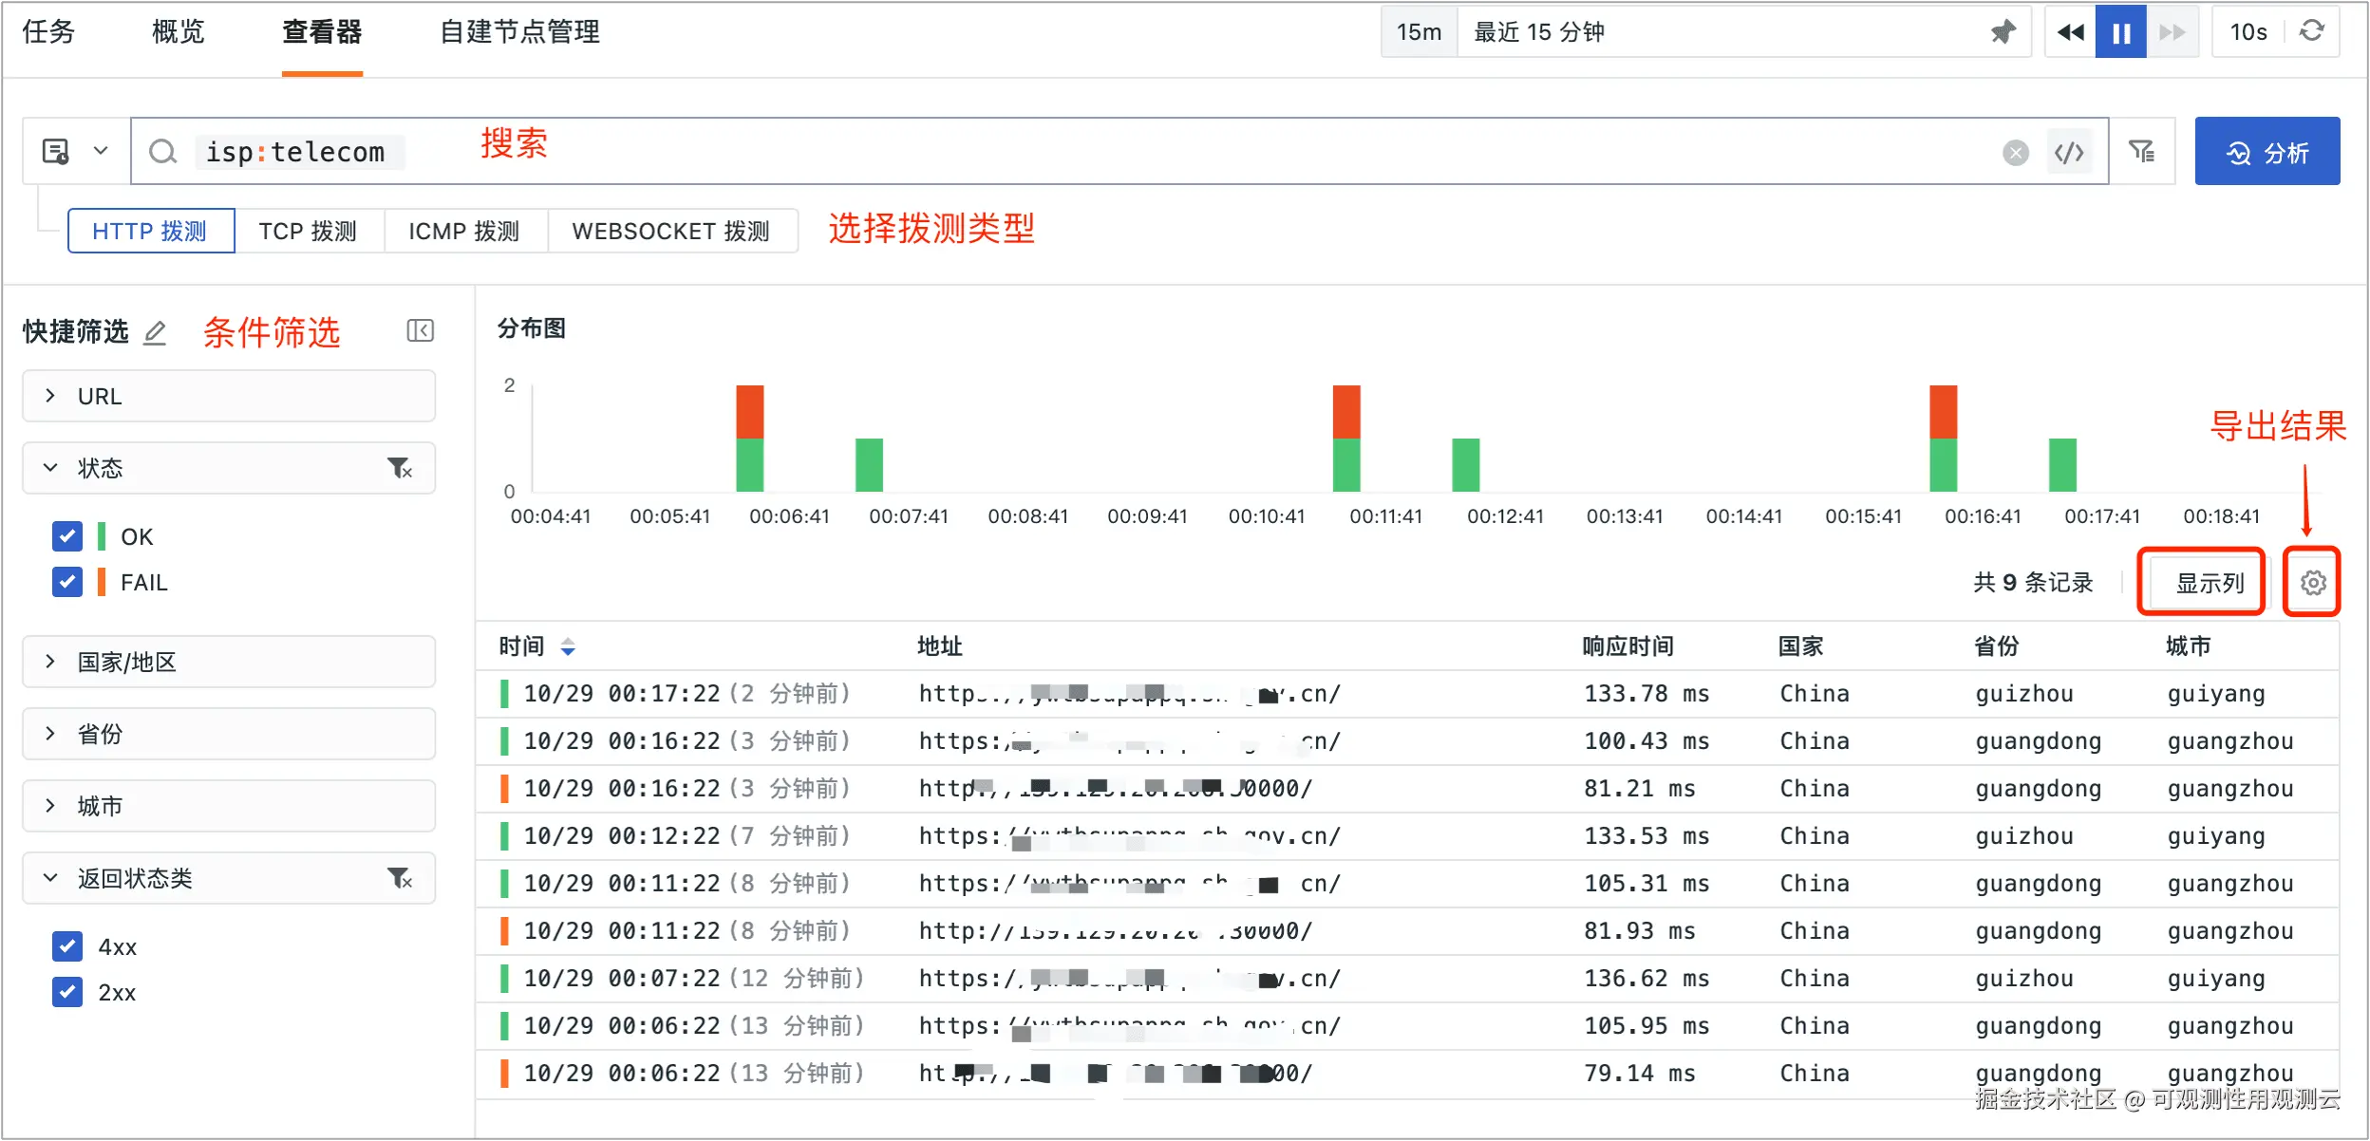The width and height of the screenshot is (2370, 1141).
Task: Click the 分析 button
Action: (x=2267, y=152)
